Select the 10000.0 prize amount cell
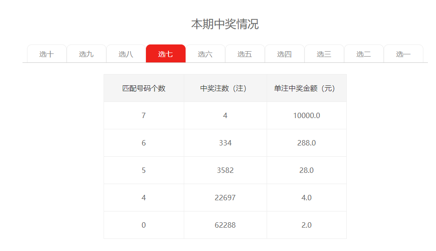The height and width of the screenshot is (251, 436). pyautogui.click(x=306, y=115)
